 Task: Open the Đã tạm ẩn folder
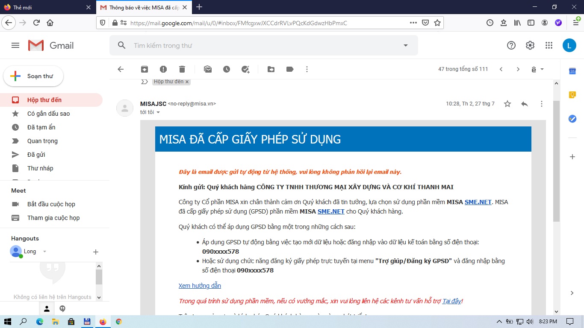pyautogui.click(x=51, y=127)
